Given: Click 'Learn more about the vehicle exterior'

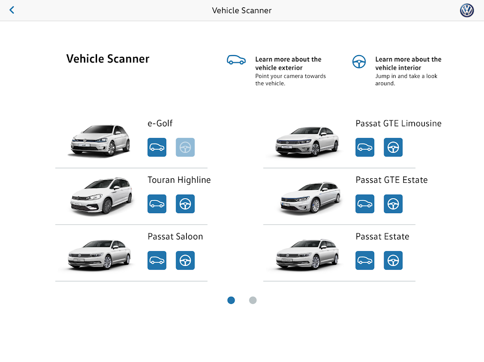Looking at the screenshot, I should coord(288,63).
